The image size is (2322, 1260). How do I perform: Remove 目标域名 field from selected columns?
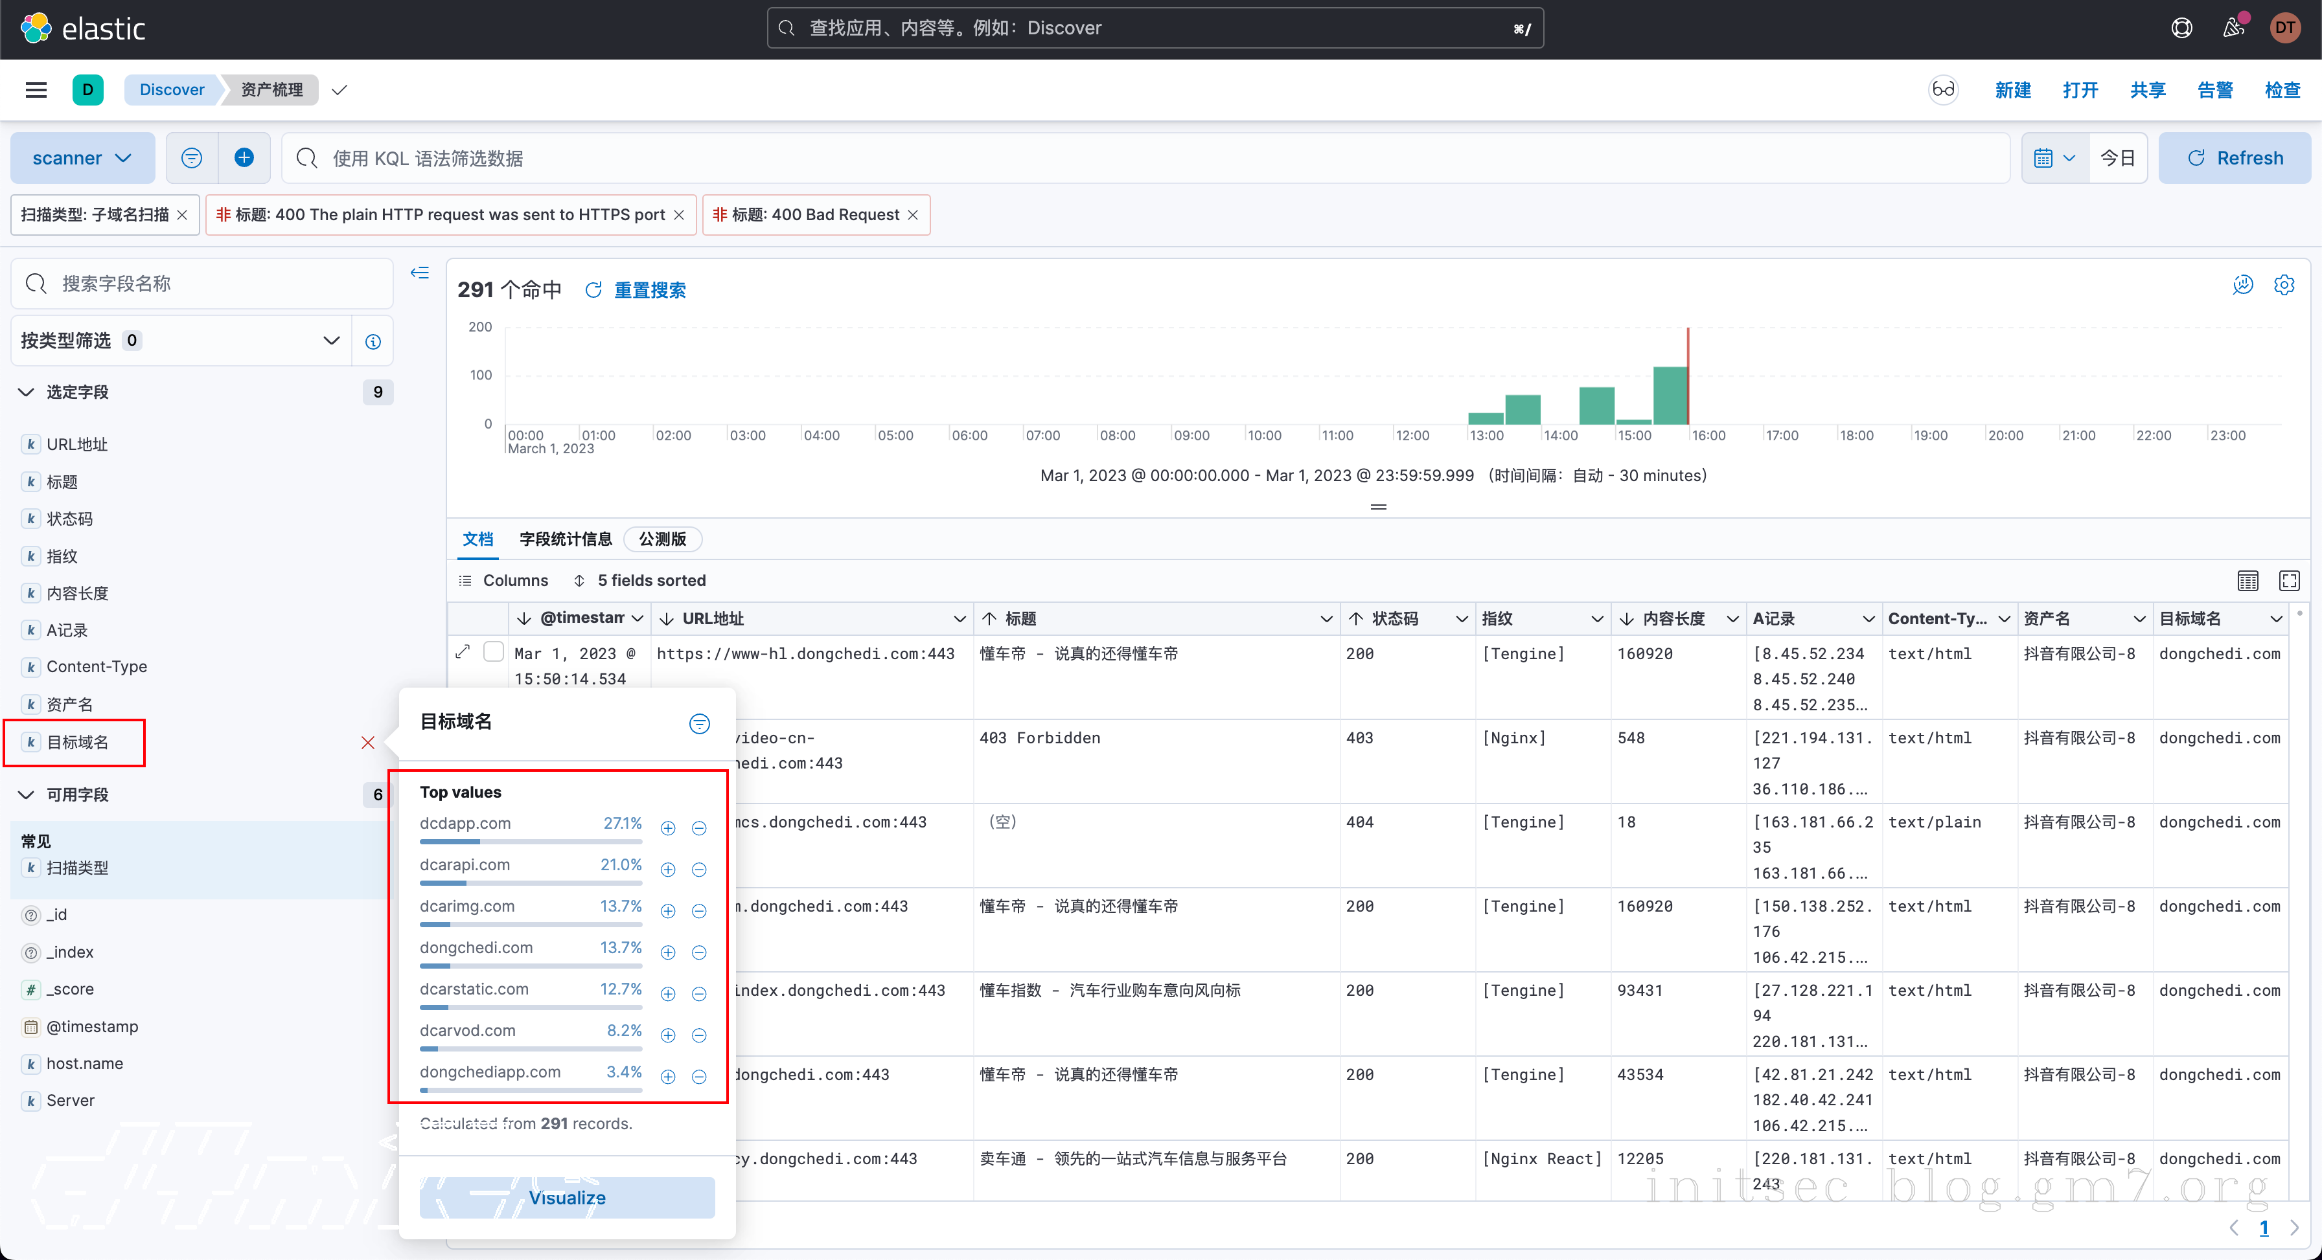tap(368, 742)
